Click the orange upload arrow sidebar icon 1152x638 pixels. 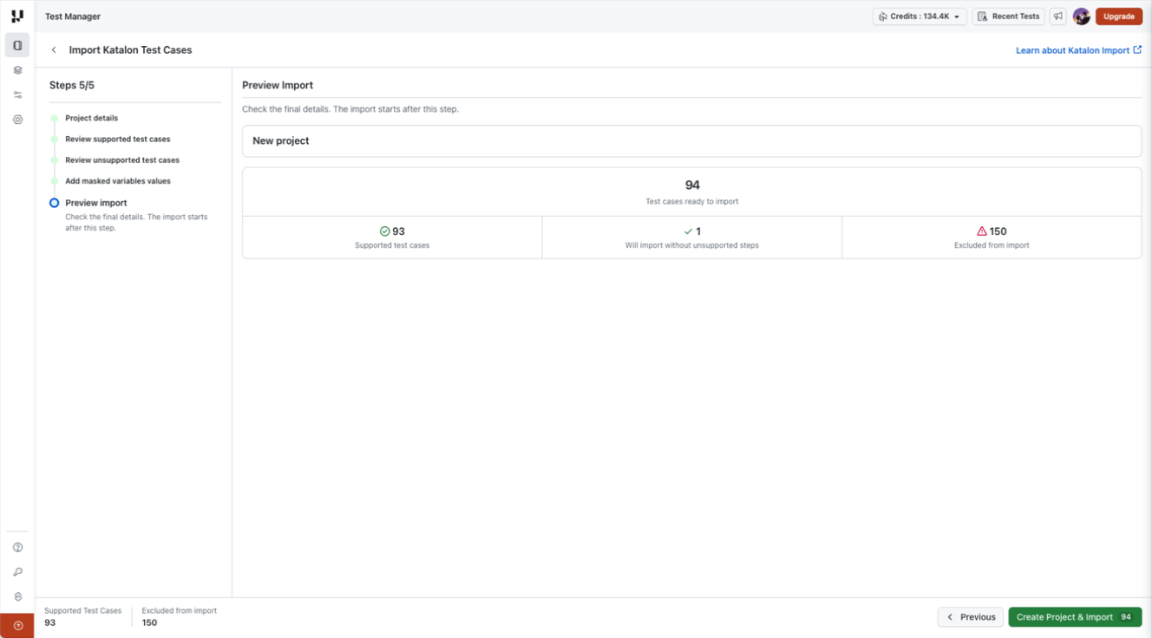17,626
